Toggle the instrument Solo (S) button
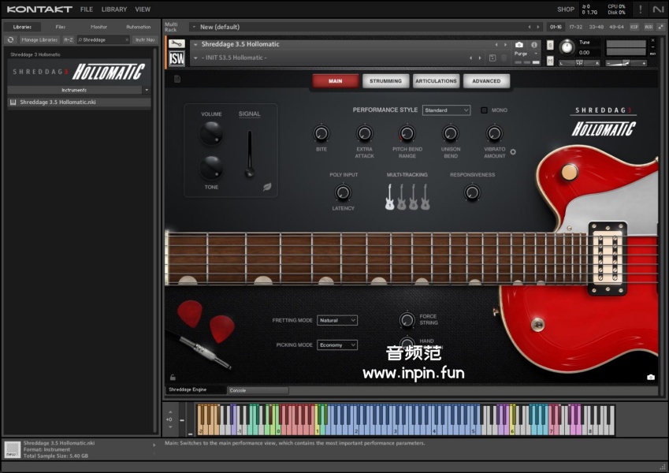 [550, 45]
